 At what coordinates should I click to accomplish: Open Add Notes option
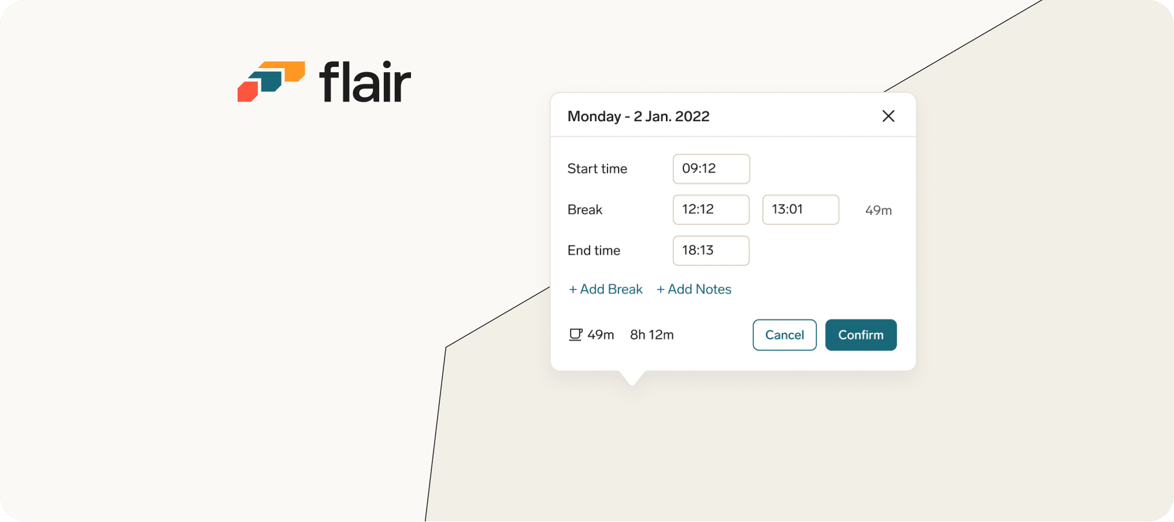pos(694,289)
